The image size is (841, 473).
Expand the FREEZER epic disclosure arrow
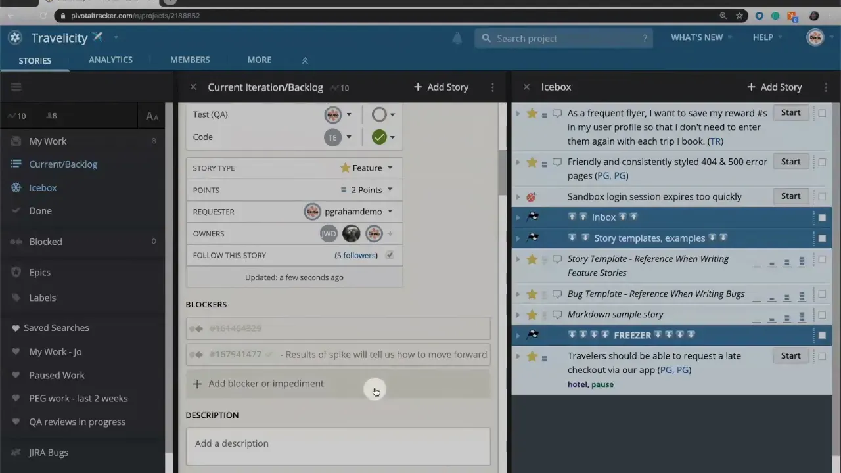pyautogui.click(x=518, y=335)
